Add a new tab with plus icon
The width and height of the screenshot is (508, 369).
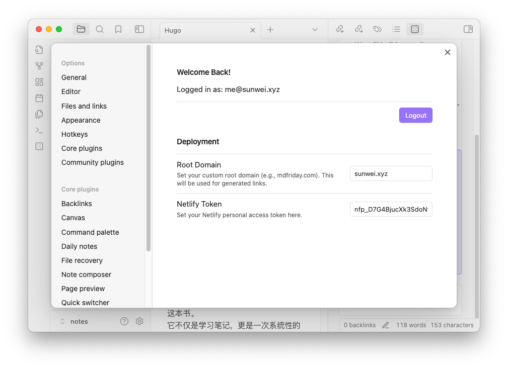(270, 30)
